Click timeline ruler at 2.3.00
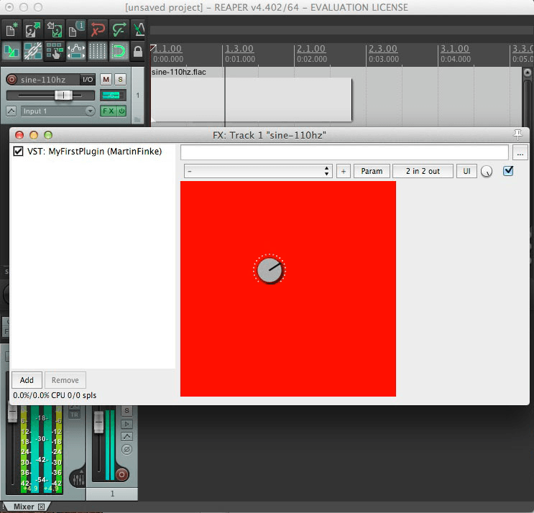534x513 pixels. [383, 49]
